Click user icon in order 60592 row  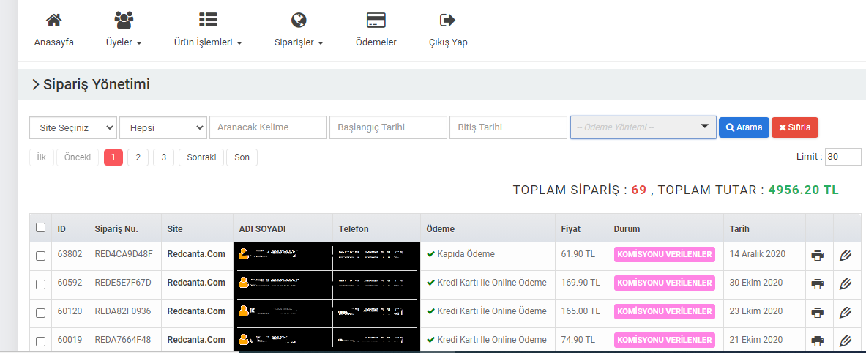tap(244, 282)
